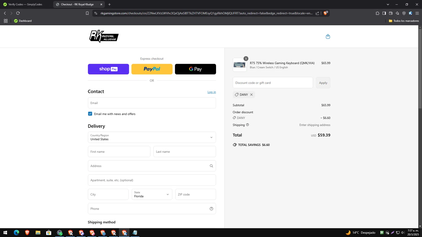Bookmark this page icon in address bar
The image size is (422, 237).
pos(87,13)
